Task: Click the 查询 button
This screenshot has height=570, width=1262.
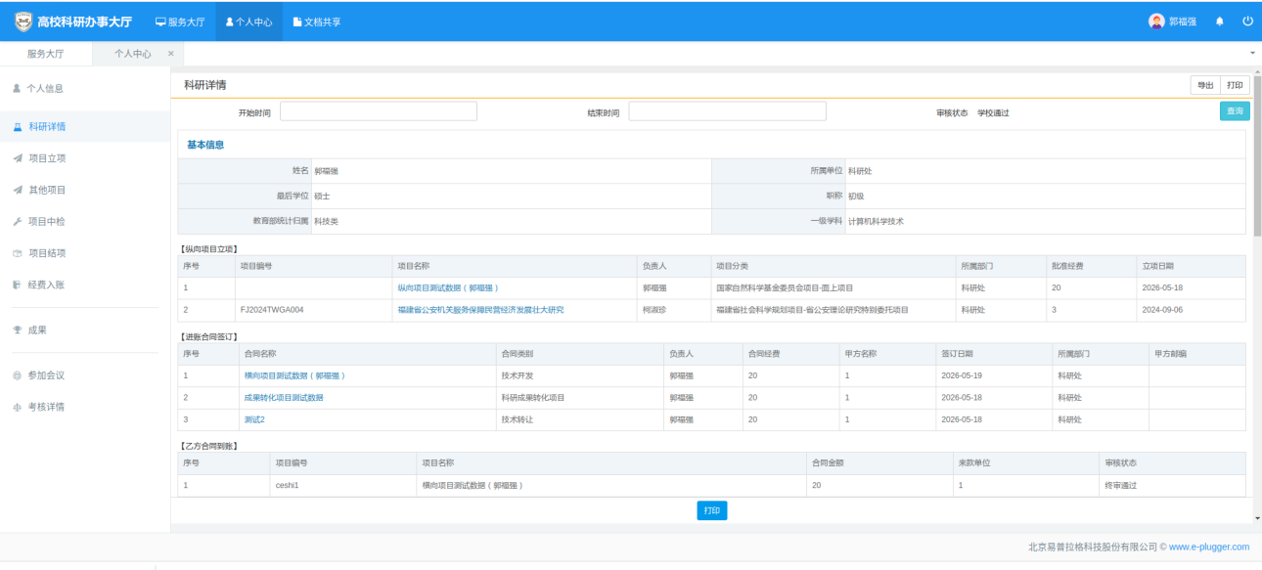Action: [x=1235, y=111]
